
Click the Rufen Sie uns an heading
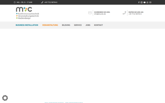click(136, 12)
